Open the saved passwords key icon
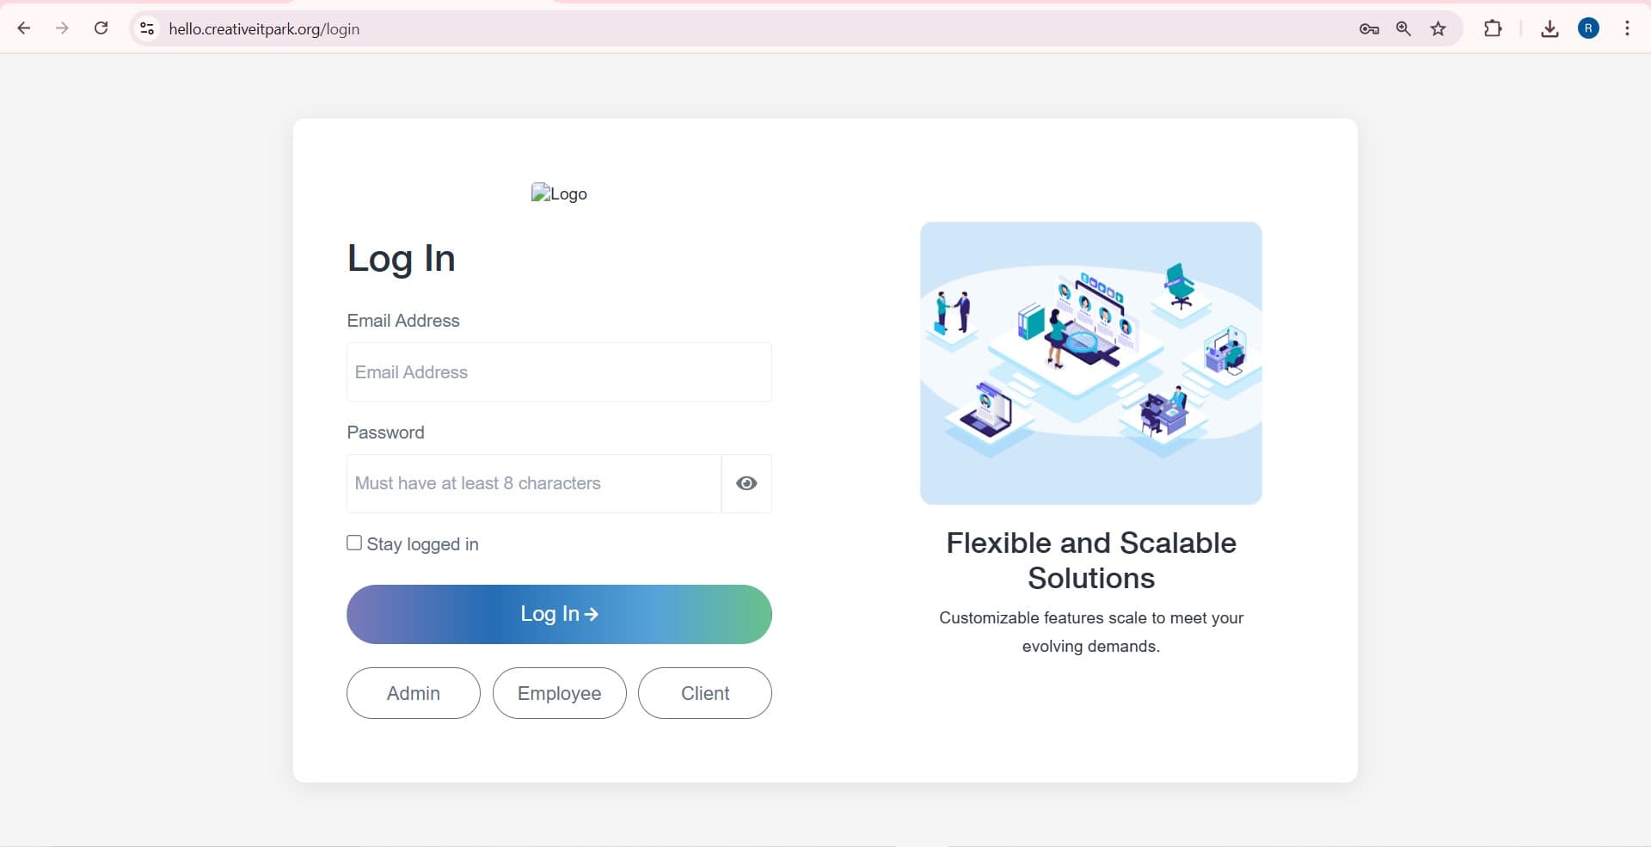 1369,29
